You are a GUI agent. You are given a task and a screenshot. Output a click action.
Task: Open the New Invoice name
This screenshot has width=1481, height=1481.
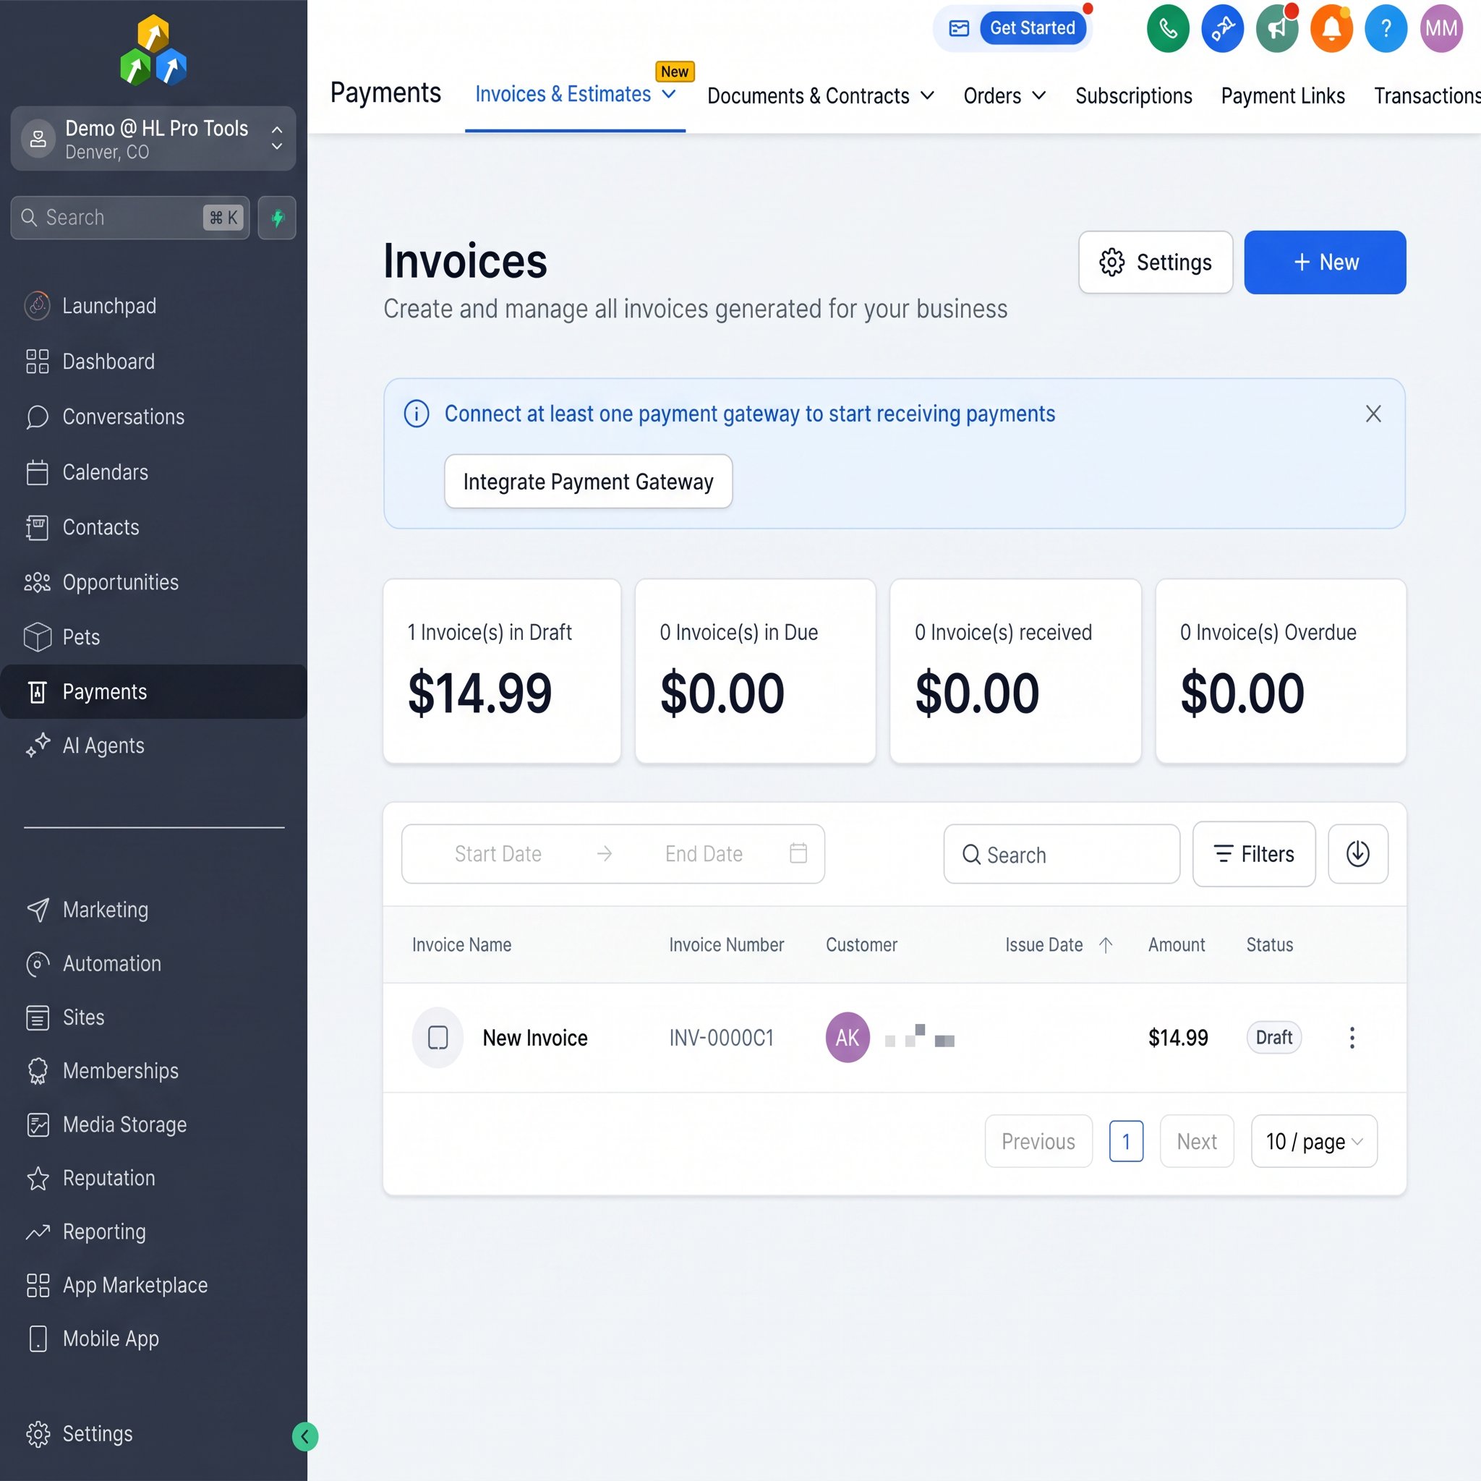pos(535,1038)
